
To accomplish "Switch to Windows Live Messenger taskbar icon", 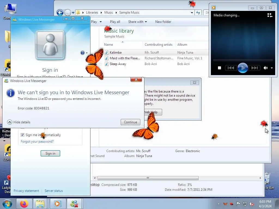I will tap(74, 204).
